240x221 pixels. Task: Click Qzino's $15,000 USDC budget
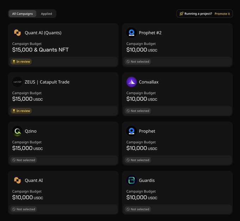pos(28,148)
